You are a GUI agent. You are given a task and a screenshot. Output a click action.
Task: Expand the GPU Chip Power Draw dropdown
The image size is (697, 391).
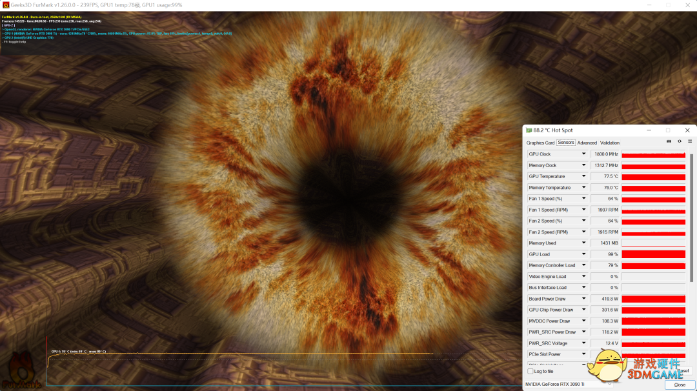pyautogui.click(x=583, y=310)
